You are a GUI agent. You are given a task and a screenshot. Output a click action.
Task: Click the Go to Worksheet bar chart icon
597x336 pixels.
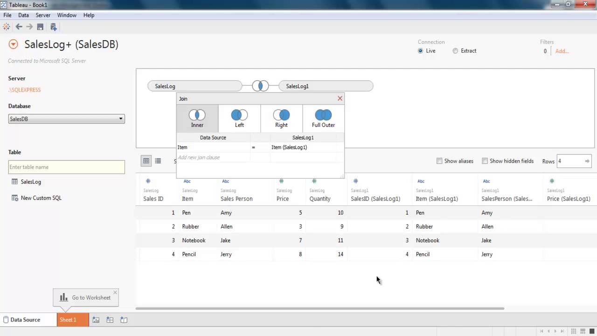click(64, 297)
